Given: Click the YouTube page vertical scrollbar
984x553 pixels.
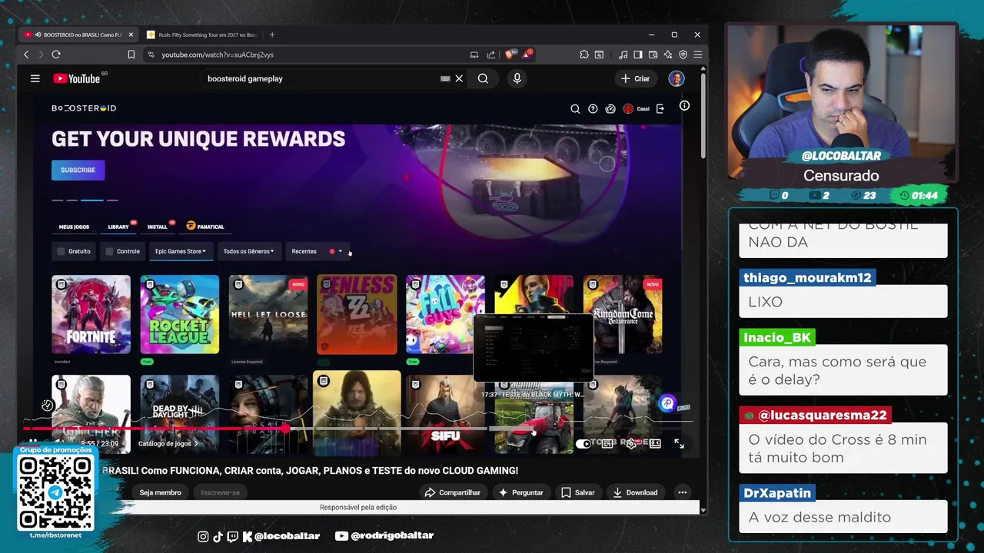Looking at the screenshot, I should tap(703, 115).
